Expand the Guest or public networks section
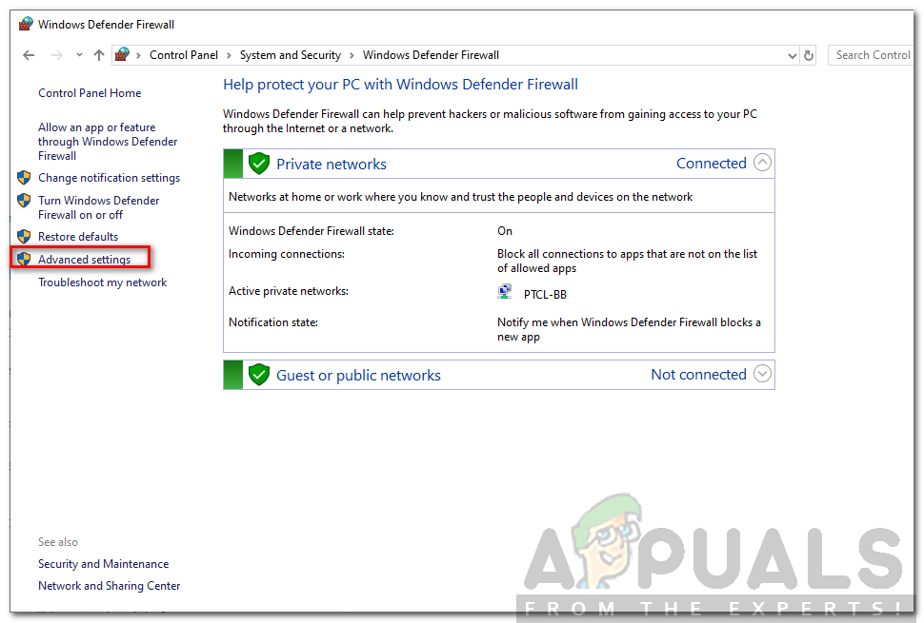 point(762,374)
